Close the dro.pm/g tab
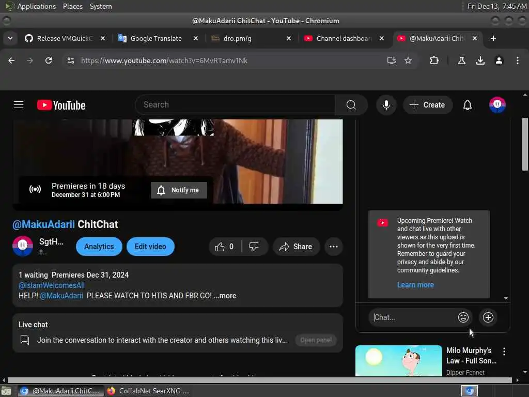Image resolution: width=529 pixels, height=397 pixels. [x=289, y=38]
